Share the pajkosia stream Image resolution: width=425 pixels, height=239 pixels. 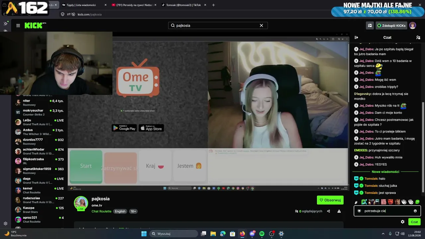pos(328,211)
